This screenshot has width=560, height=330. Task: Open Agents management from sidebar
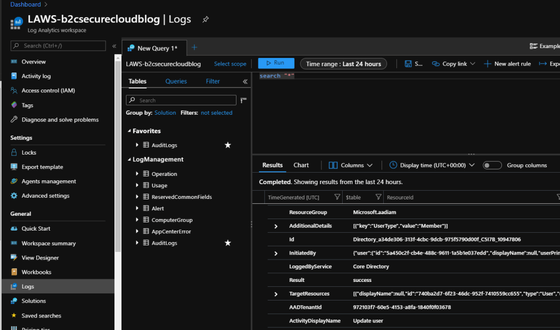49,181
